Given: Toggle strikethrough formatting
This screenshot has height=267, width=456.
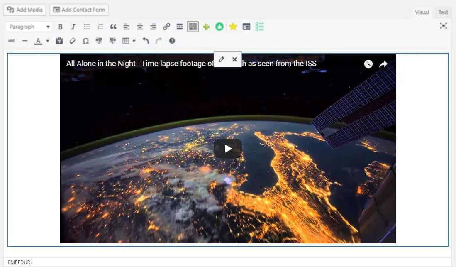Looking at the screenshot, I should tap(11, 41).
